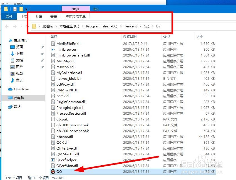This screenshot has width=236, height=180.
Task: Click the Desktop (桌面) icon in sidebar
Action: click(x=12, y=47)
